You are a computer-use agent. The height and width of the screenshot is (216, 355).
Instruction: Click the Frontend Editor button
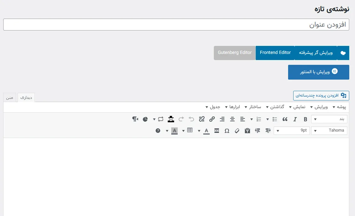(275, 53)
